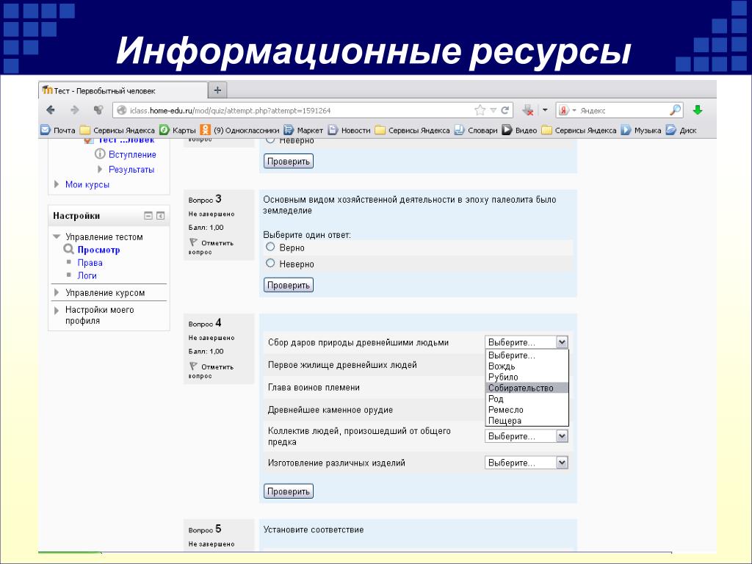Bookmark the page with the star icon

pos(480,110)
